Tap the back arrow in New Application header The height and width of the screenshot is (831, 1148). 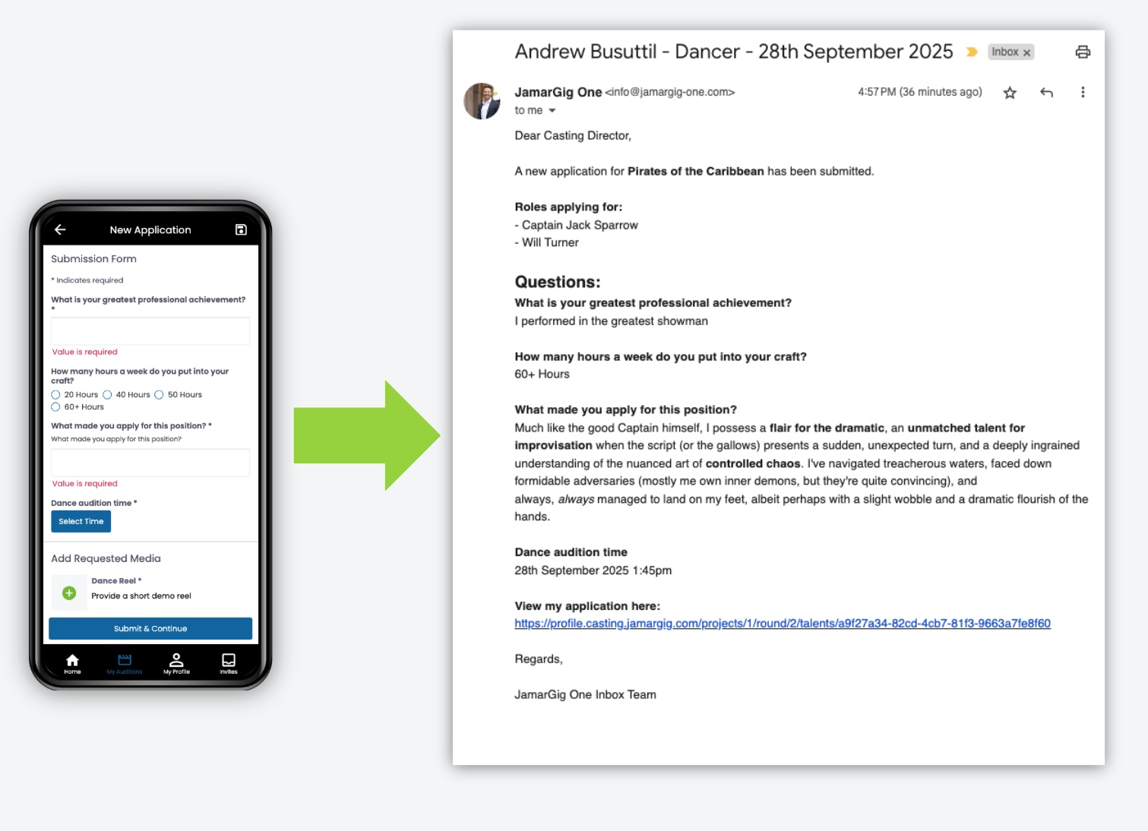coord(60,229)
